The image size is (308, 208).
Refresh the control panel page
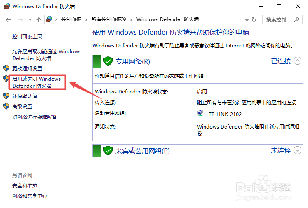[x=254, y=20]
